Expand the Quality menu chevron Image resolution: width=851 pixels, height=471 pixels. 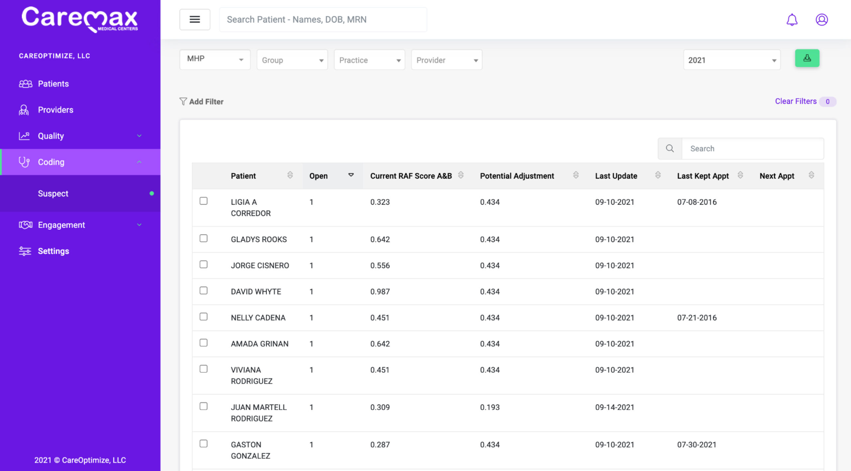tap(139, 136)
